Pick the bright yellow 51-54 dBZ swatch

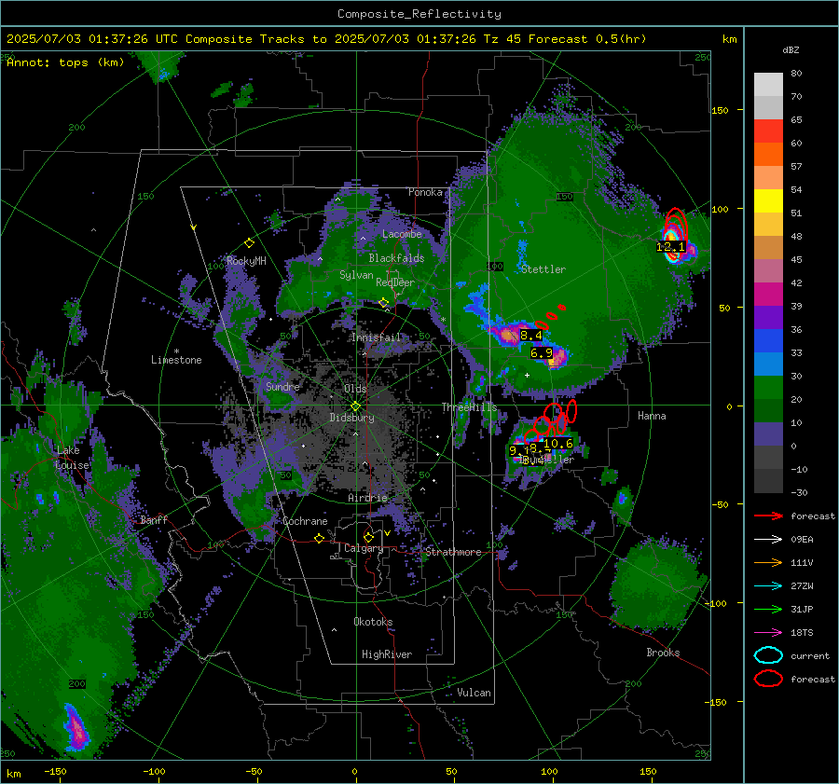click(768, 201)
